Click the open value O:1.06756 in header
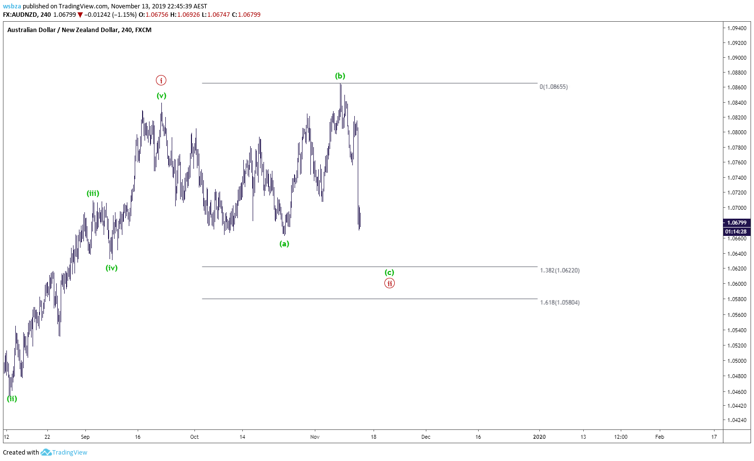The height and width of the screenshot is (461, 754). point(153,15)
